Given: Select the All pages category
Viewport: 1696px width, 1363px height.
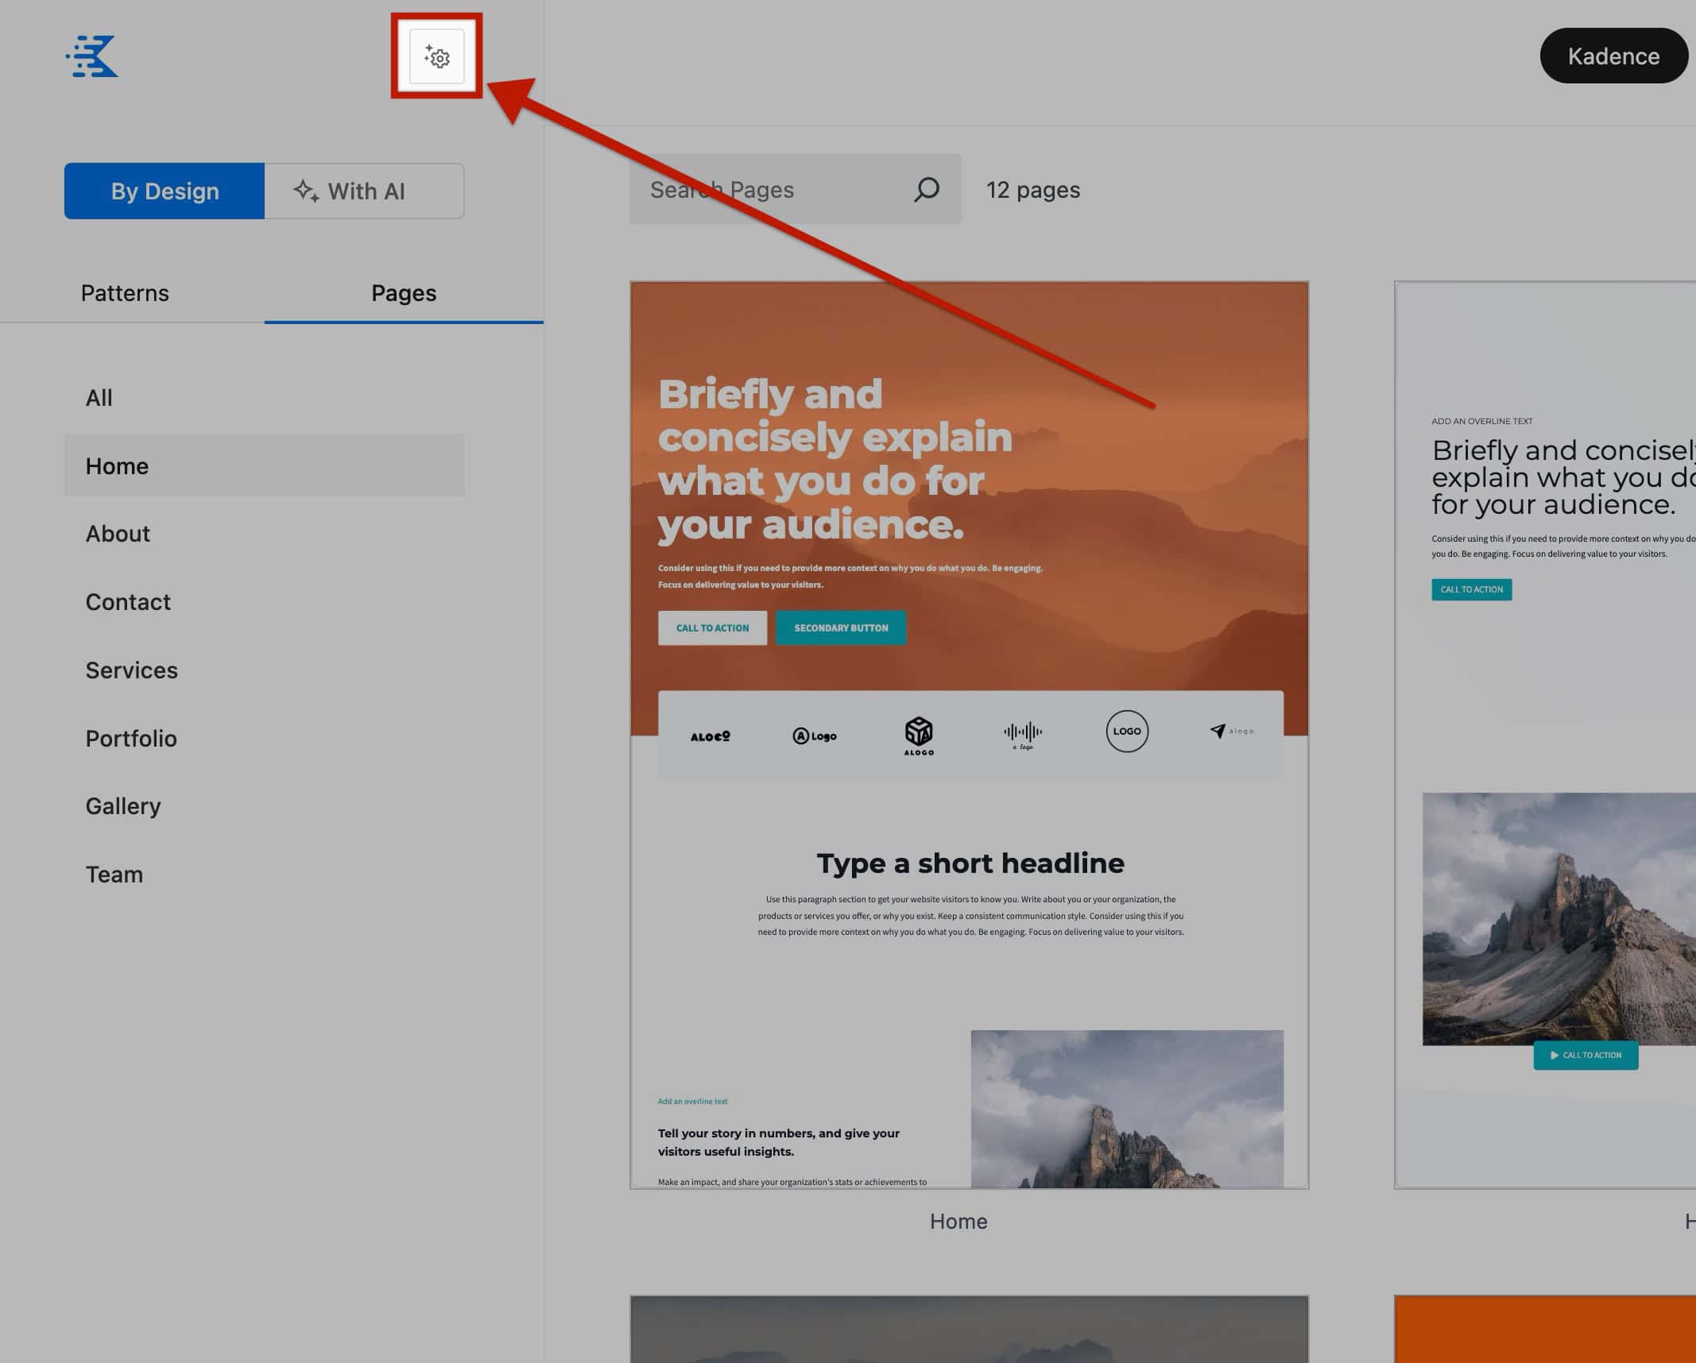Looking at the screenshot, I should click(x=99, y=397).
